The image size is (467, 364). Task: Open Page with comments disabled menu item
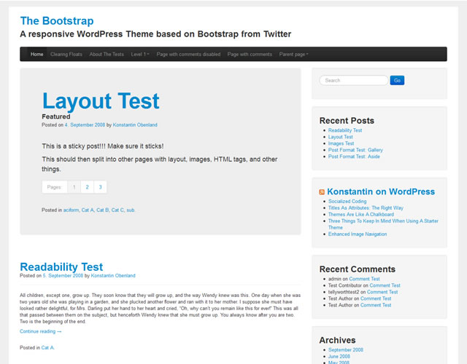(188, 55)
